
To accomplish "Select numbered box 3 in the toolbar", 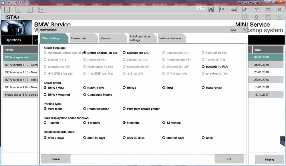I will pyautogui.click(x=30, y=10).
